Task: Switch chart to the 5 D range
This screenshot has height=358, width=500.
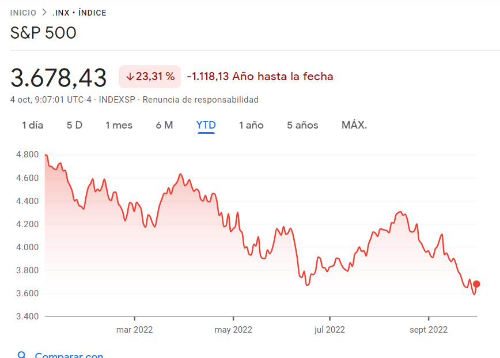Action: [x=74, y=125]
